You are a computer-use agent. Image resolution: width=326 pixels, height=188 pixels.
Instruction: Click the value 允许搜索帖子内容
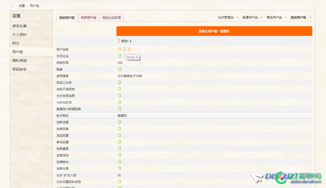pyautogui.click(x=130, y=76)
